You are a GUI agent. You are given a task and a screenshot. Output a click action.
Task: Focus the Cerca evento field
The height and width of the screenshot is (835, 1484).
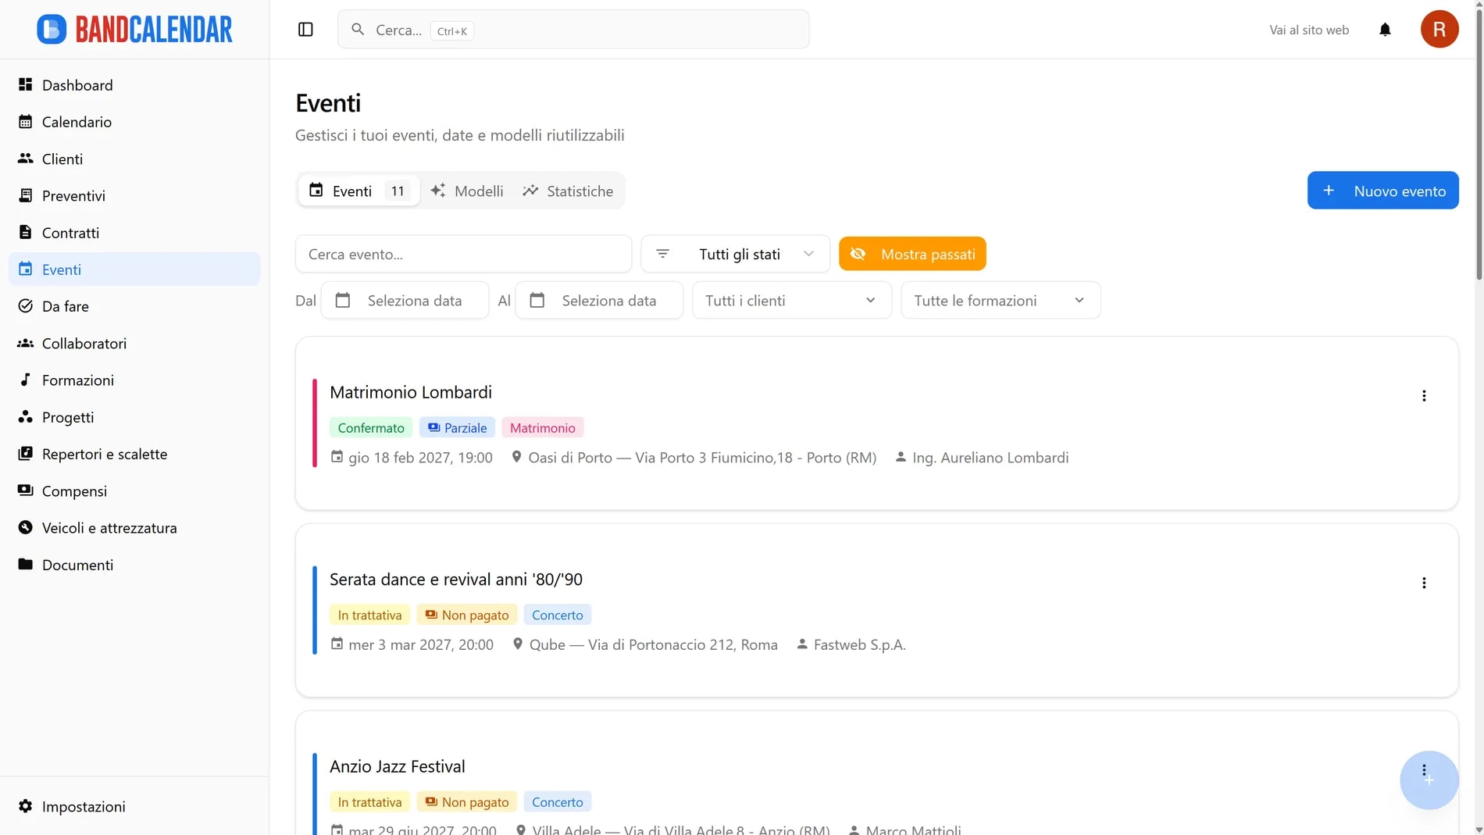[x=463, y=254]
